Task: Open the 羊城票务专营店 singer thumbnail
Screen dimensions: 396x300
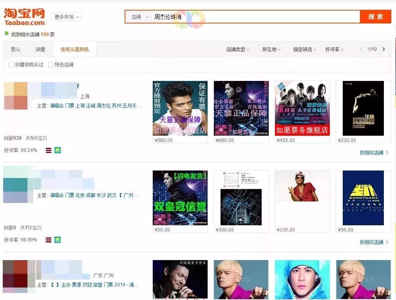Action: point(180,280)
